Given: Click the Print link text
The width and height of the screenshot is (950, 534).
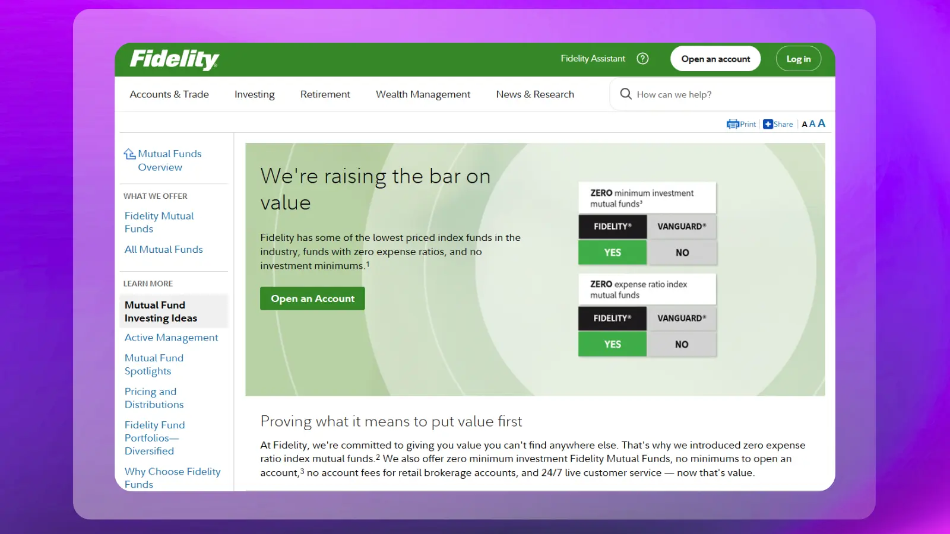Looking at the screenshot, I should [x=748, y=124].
